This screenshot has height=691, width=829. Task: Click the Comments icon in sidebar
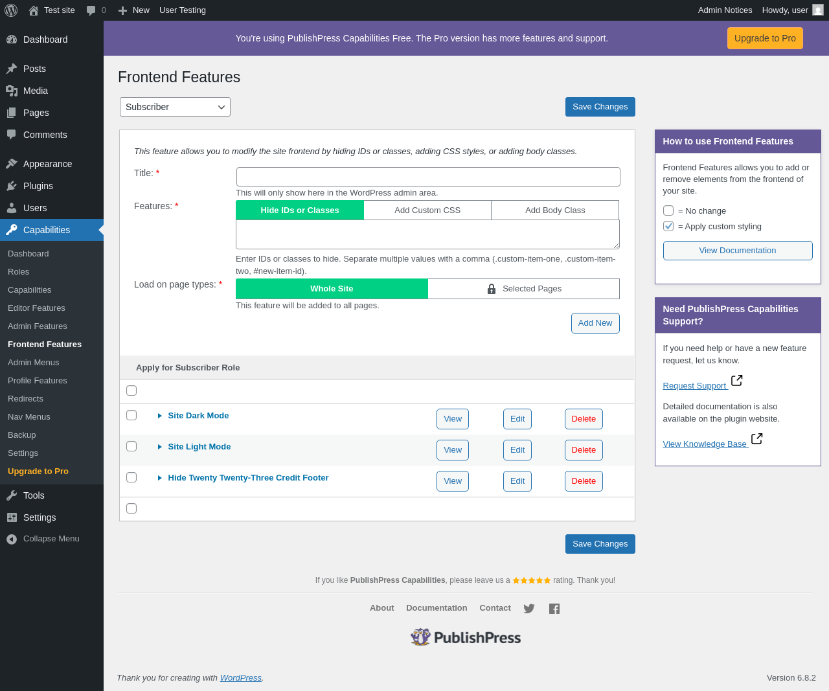[12, 135]
